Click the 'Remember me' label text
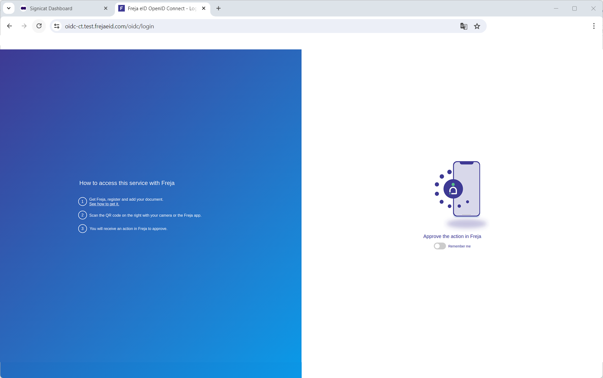The height and width of the screenshot is (378, 603). [459, 246]
